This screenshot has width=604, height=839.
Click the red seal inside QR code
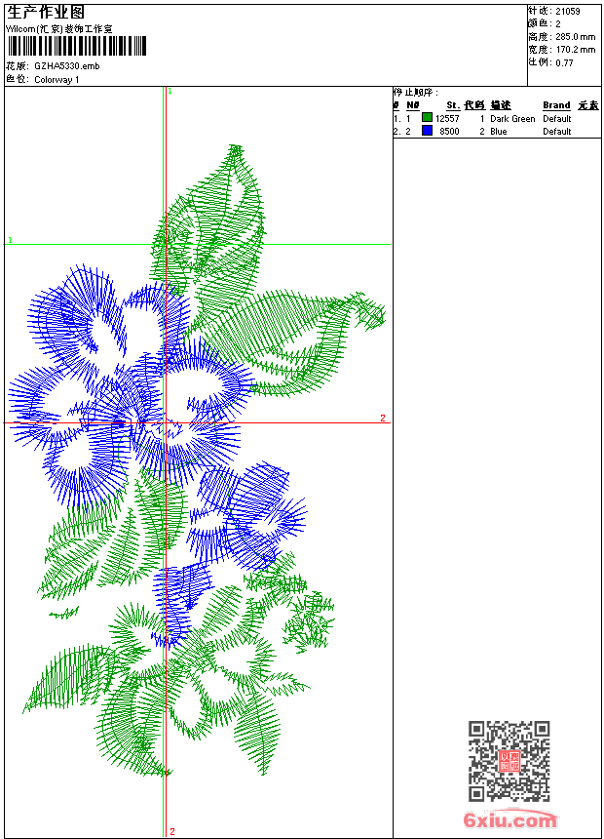tap(509, 762)
